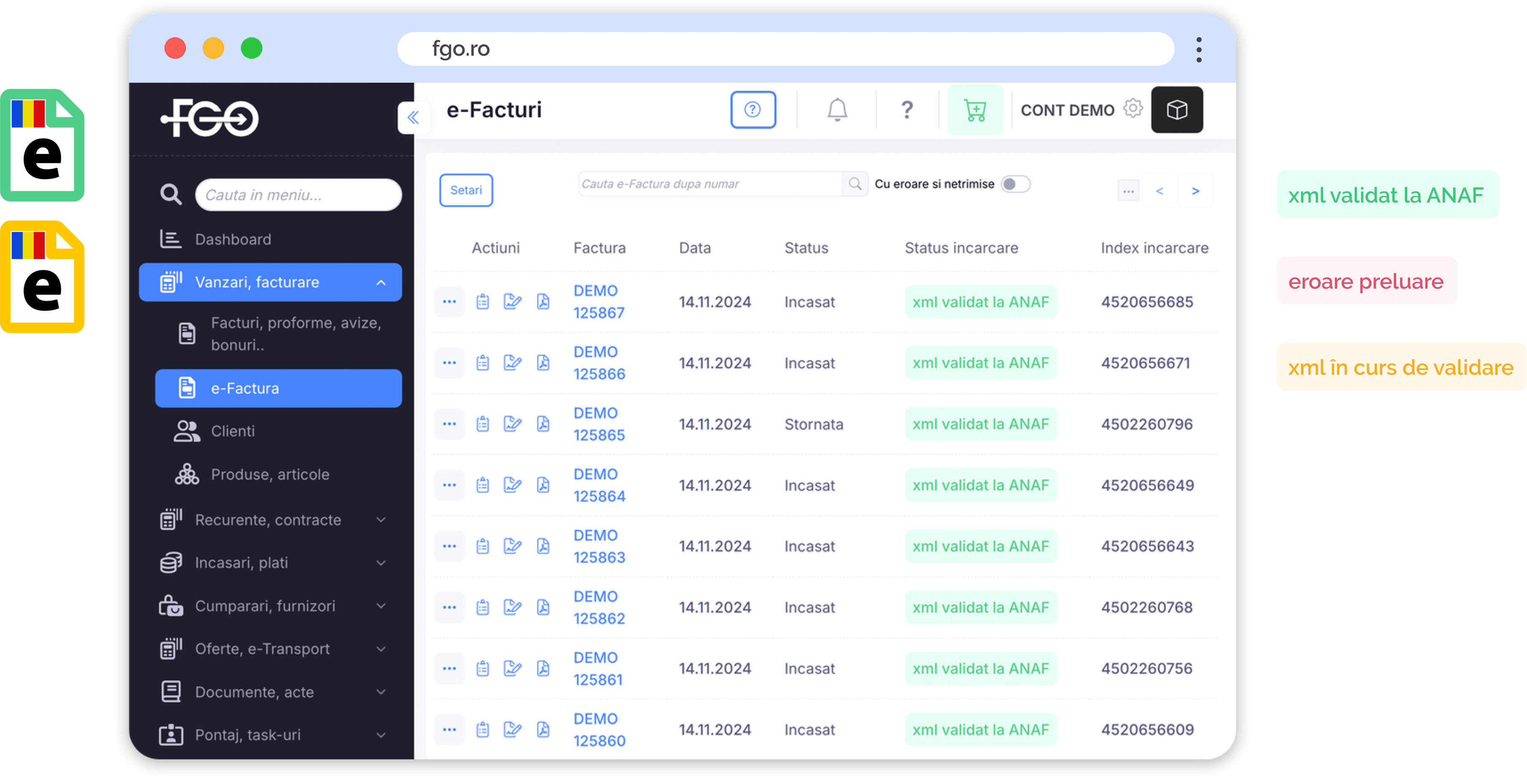Select Produse, articole menu item

[x=270, y=475]
